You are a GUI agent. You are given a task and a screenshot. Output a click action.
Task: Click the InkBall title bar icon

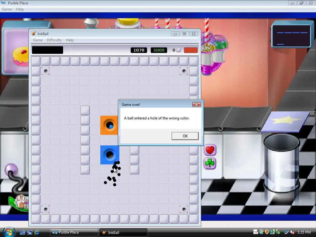pos(34,34)
